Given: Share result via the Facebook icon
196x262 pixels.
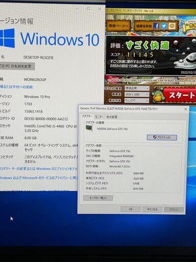Looking at the screenshot, I should tap(156, 26).
